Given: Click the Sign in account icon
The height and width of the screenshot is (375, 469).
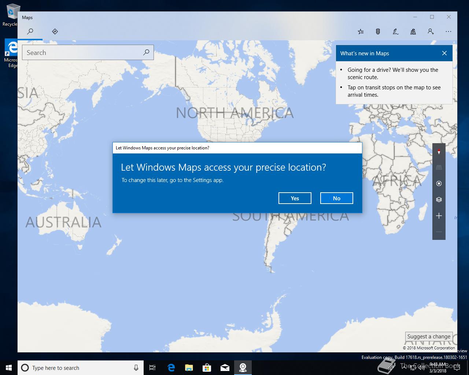Looking at the screenshot, I should (431, 32).
